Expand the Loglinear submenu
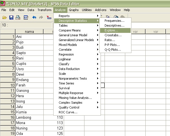This screenshot has height=136, width=170. (x=77, y=59)
